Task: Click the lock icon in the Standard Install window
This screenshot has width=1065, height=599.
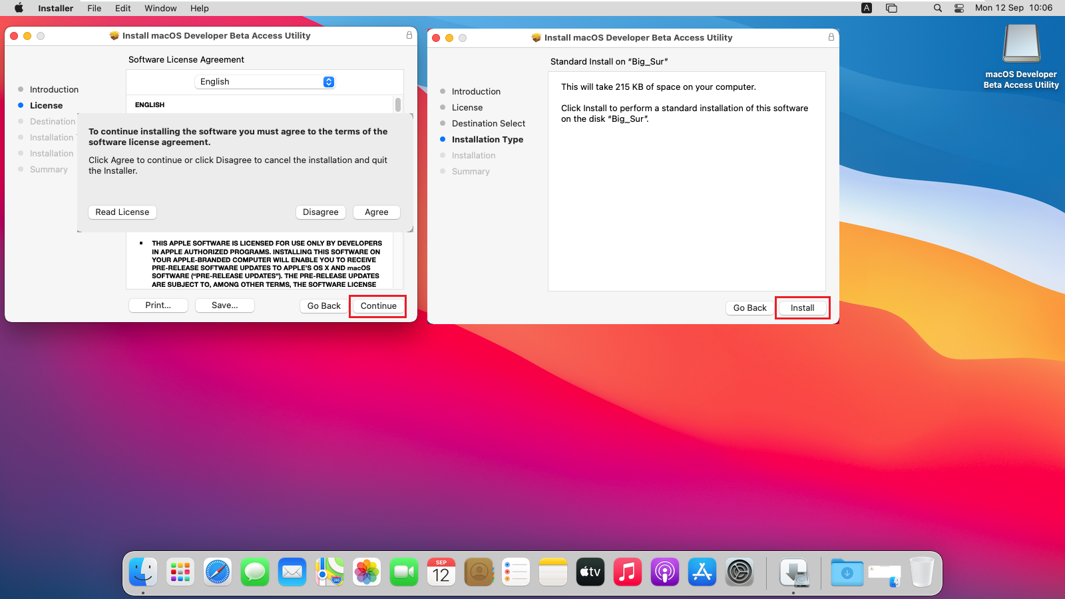Action: pos(831,37)
